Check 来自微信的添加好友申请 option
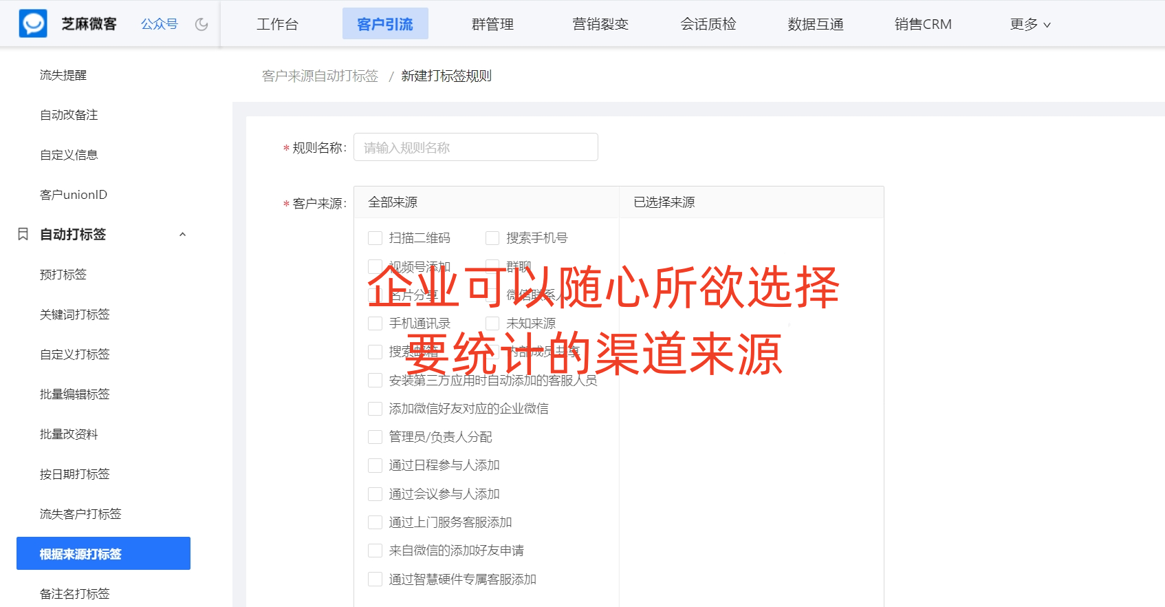Screen dimensions: 1165x607 (x=375, y=551)
